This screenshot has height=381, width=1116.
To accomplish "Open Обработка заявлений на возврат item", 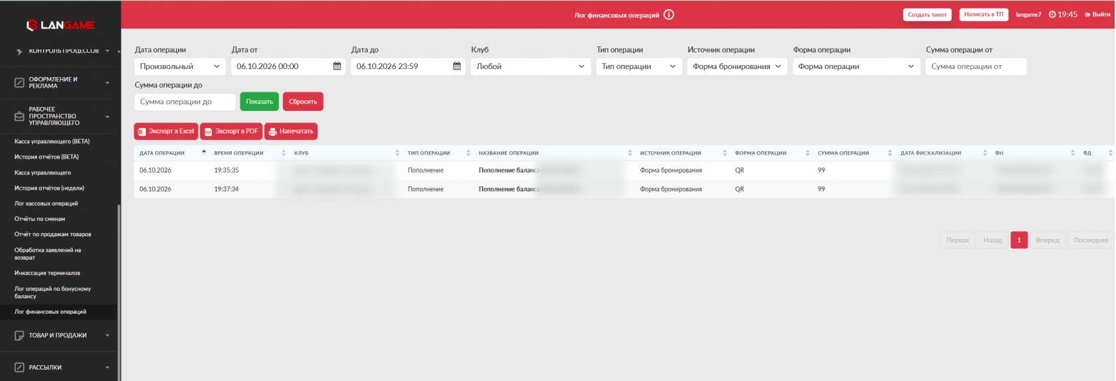I will [x=48, y=254].
